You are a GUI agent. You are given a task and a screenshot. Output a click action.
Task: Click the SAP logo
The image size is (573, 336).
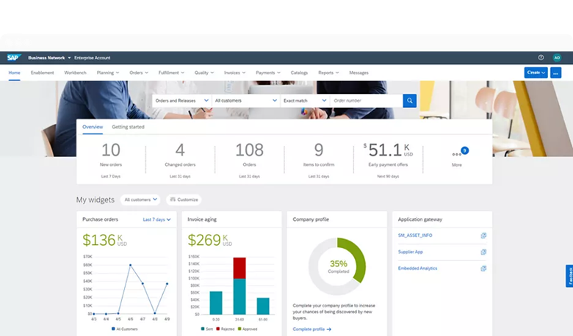(14, 57)
